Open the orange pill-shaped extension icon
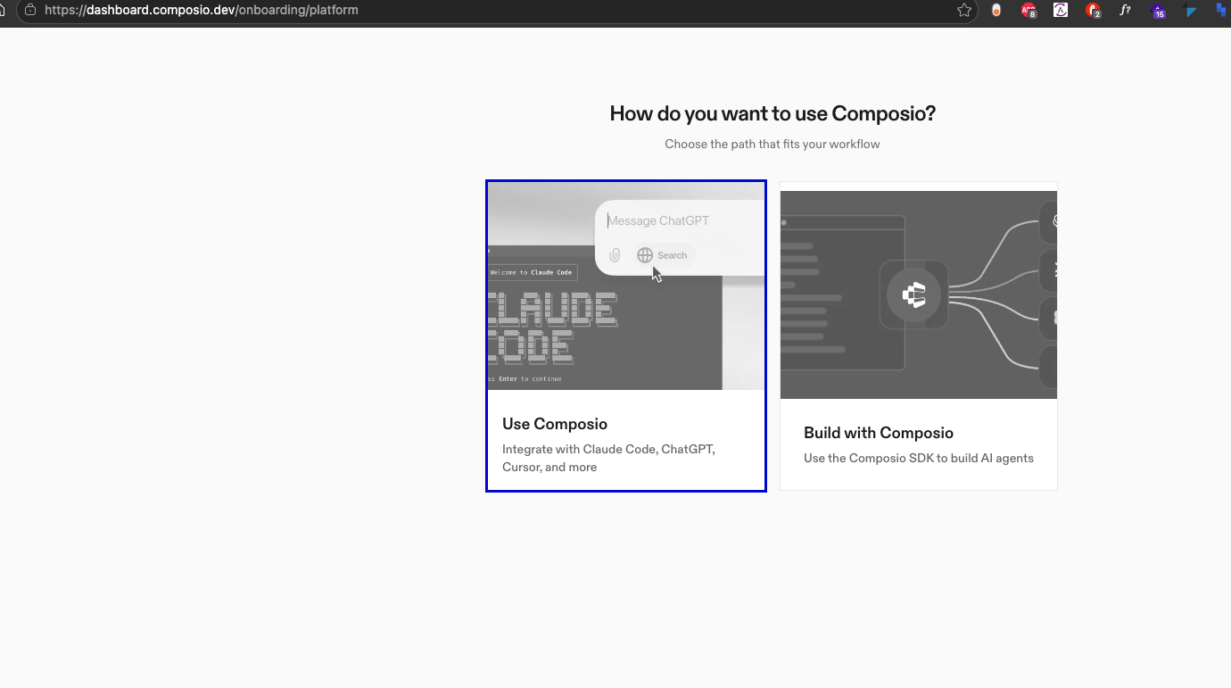 pyautogui.click(x=996, y=10)
